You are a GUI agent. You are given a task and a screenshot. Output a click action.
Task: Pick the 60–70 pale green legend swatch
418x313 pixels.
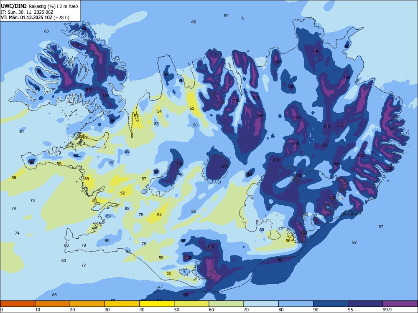[x=226, y=304]
